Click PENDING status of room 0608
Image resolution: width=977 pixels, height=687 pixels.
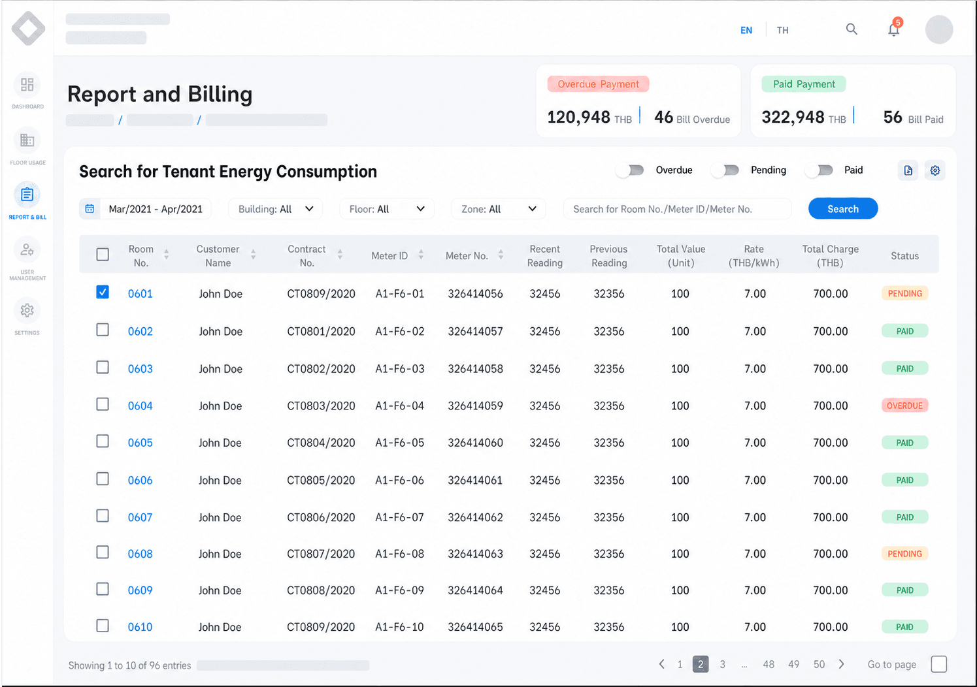coord(904,554)
